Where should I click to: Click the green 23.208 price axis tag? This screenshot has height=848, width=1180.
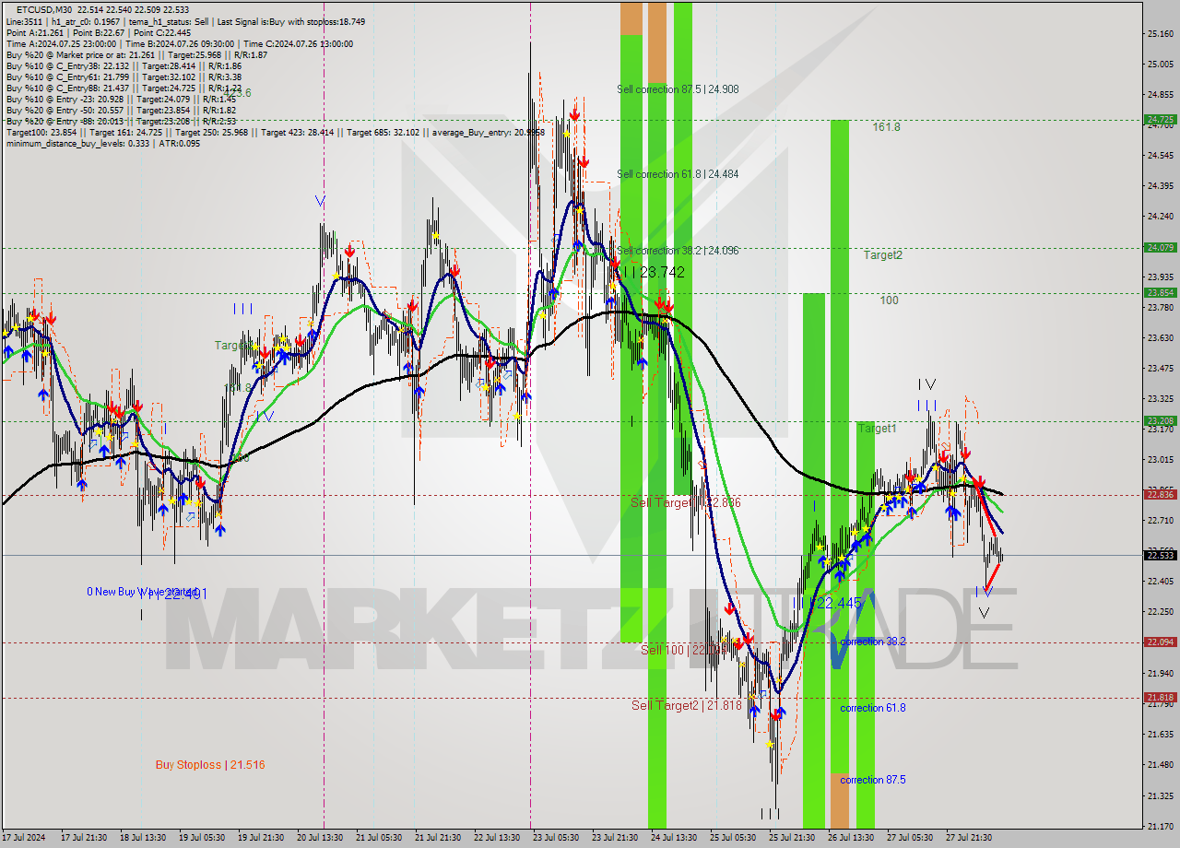click(x=1160, y=420)
